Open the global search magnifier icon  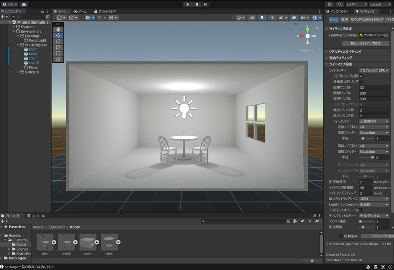[x=339, y=4]
